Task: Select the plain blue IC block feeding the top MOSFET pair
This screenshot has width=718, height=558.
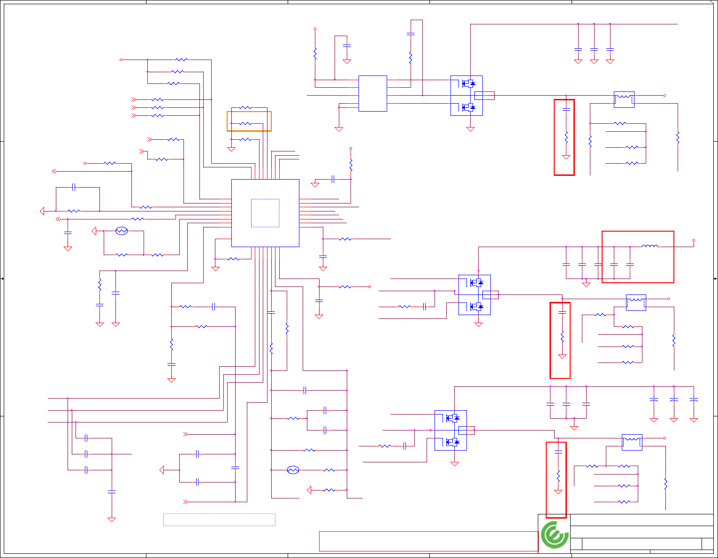Action: 373,93
